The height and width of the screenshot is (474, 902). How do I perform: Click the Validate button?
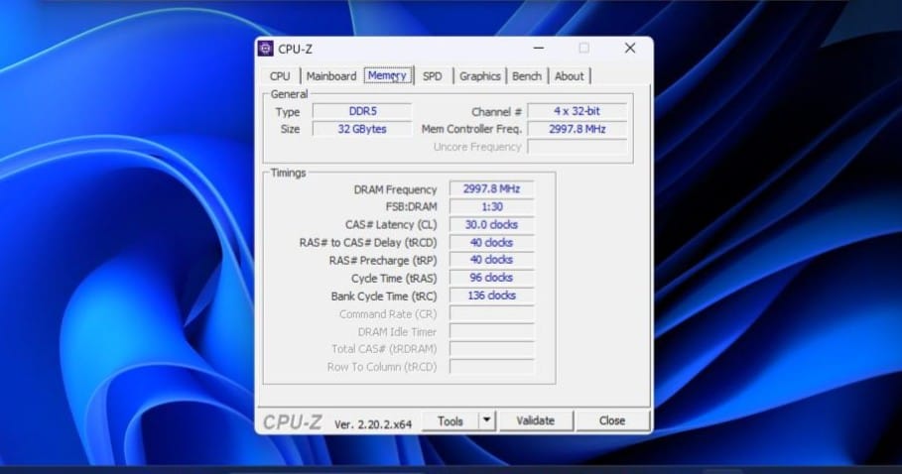[x=536, y=421]
